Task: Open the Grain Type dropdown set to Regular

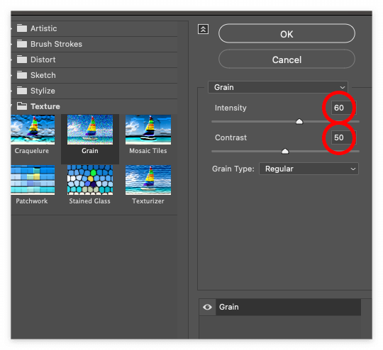Action: (x=309, y=169)
